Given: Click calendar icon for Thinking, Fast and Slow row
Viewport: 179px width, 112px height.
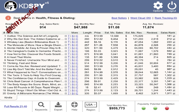Looking at the screenshot, I should tap(66, 63).
